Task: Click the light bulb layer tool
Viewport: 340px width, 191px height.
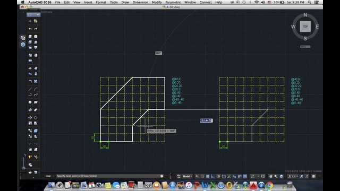Action: (x=30, y=157)
